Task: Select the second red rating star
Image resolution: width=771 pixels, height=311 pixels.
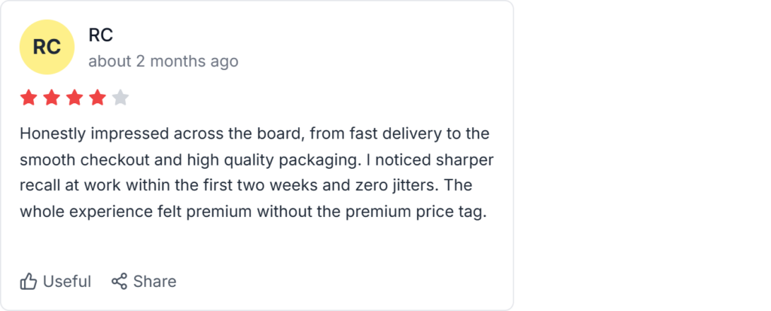Action: [x=52, y=97]
